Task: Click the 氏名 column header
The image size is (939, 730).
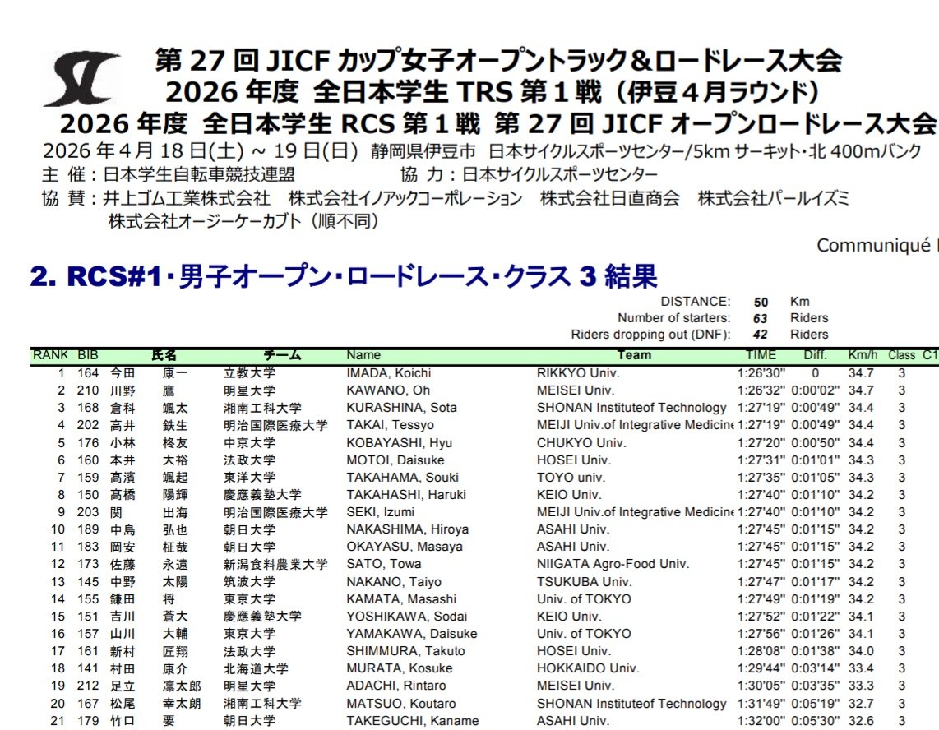Action: click(164, 355)
